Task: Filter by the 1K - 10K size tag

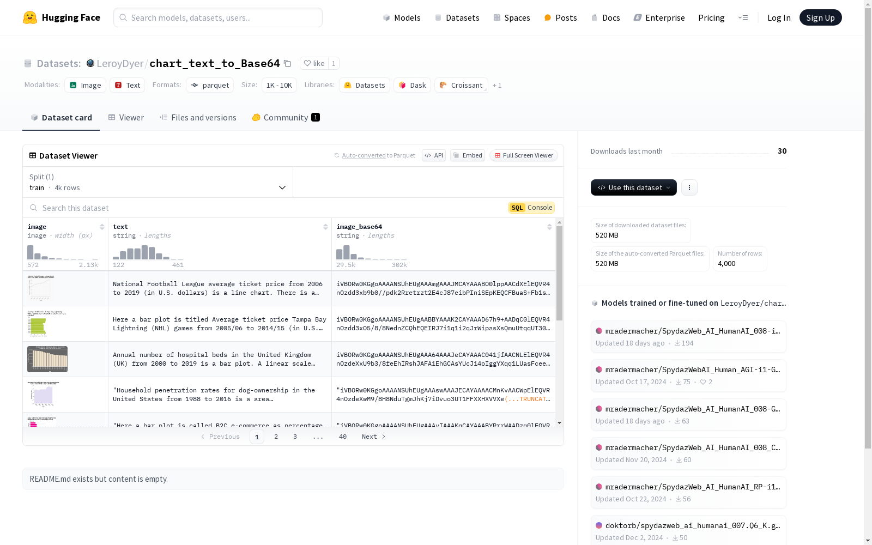Action: coord(279,85)
